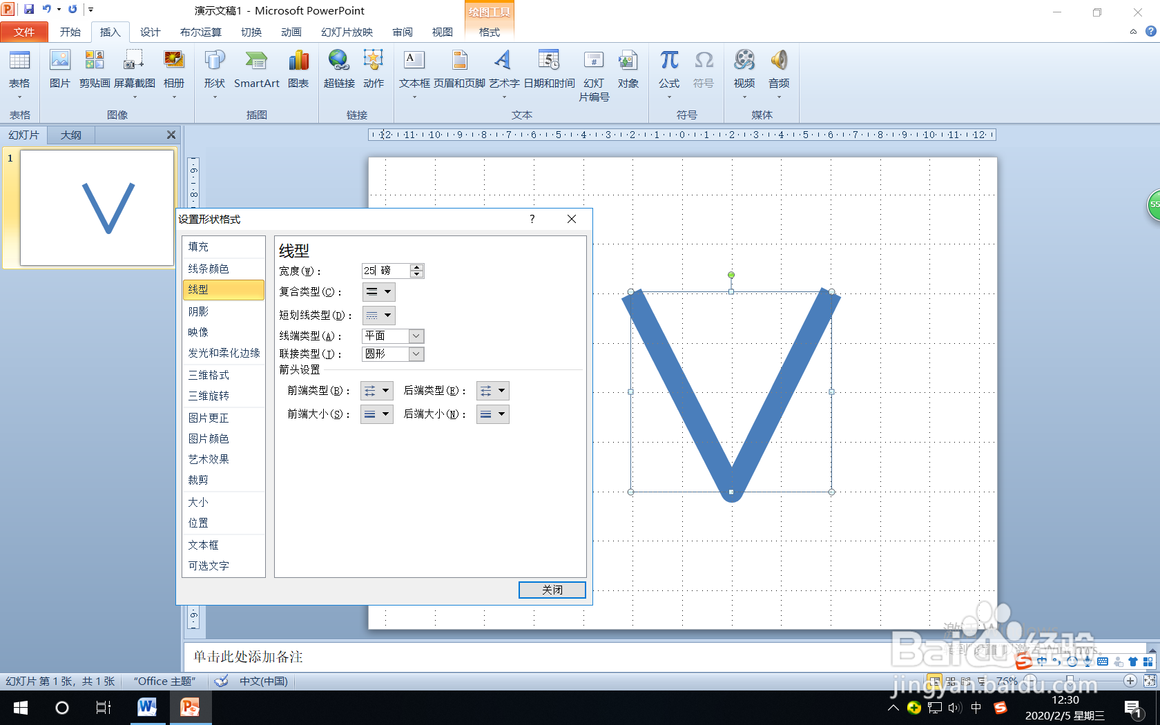Adjust the zoom slider in the status bar
Screen dimensions: 1160x725
pos(1069,681)
